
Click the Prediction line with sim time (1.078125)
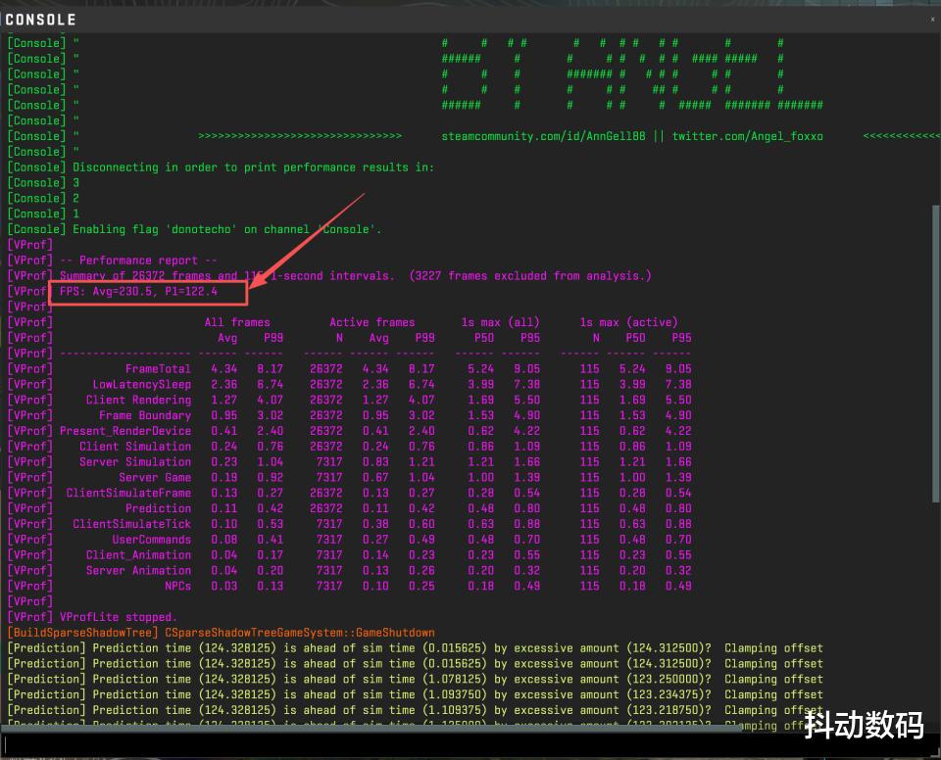[415, 679]
